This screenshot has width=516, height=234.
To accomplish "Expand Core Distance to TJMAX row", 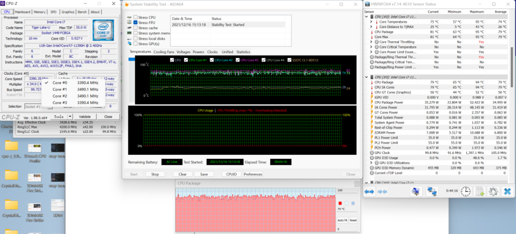I will 371,27.
